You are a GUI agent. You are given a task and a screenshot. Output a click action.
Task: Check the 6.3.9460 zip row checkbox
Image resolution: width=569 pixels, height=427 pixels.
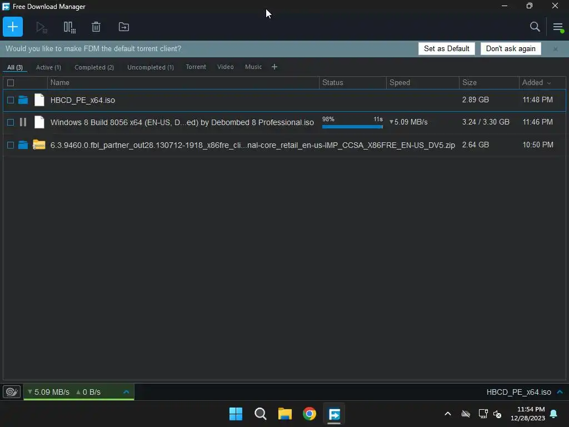click(11, 145)
